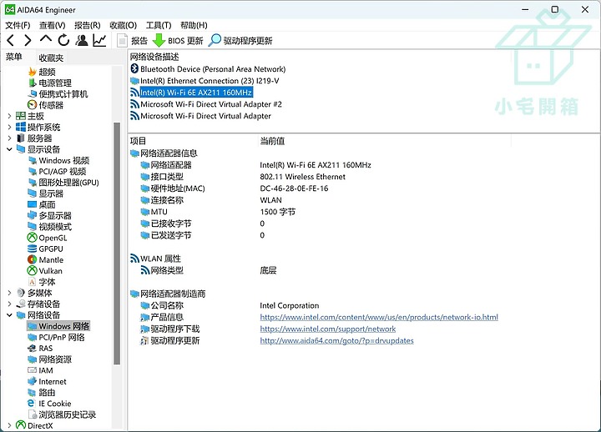The height and width of the screenshot is (432, 601).
Task: Switch to the 菜单 tab
Action: pos(14,57)
